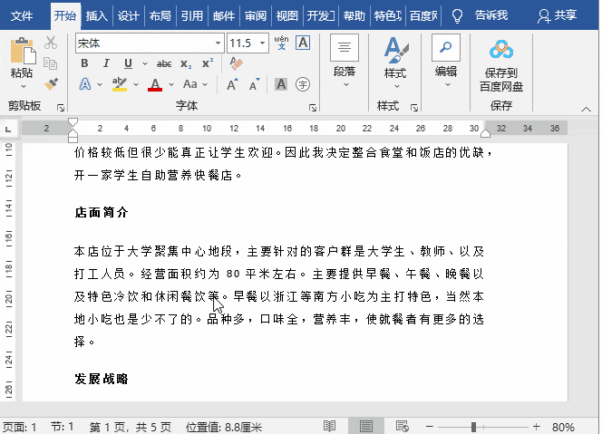Open the Styles (样式) gallery button

(x=396, y=63)
